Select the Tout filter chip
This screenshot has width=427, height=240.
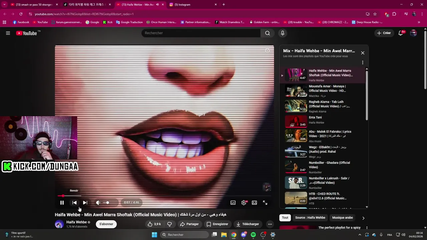tap(285, 218)
